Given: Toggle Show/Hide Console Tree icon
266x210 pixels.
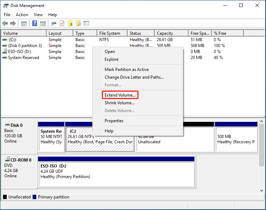Looking at the screenshot, I should pos(24,23).
